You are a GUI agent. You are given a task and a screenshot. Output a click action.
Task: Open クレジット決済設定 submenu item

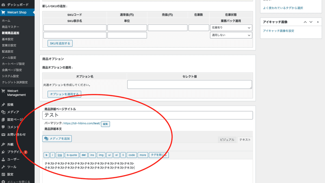click(x=15, y=82)
